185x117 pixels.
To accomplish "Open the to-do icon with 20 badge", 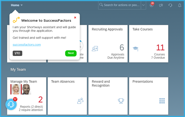I will point(152,5).
